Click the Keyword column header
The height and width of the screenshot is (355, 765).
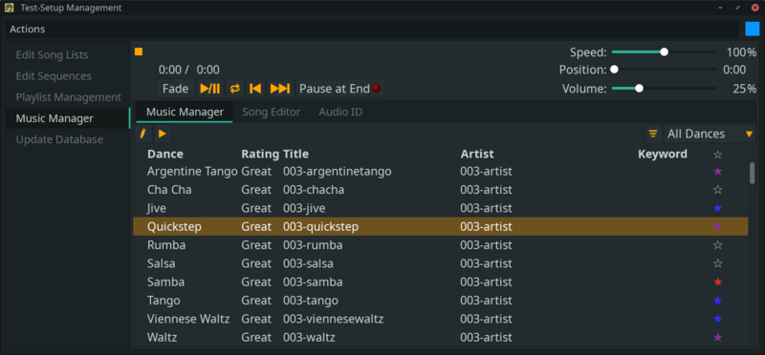click(663, 155)
